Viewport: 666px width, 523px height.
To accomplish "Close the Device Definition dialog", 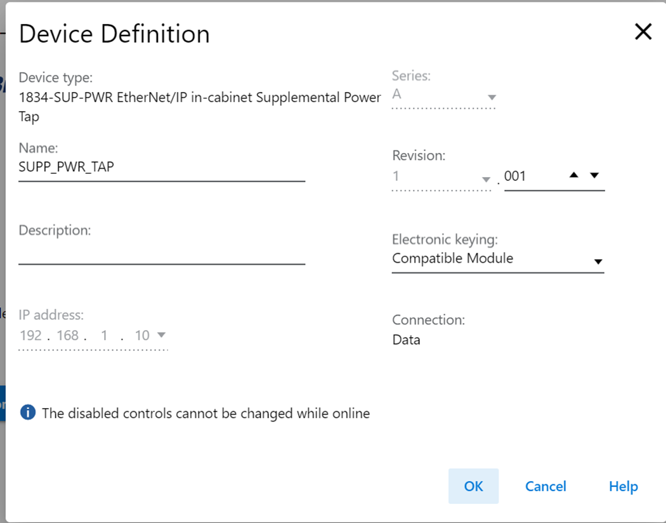I will (x=643, y=32).
